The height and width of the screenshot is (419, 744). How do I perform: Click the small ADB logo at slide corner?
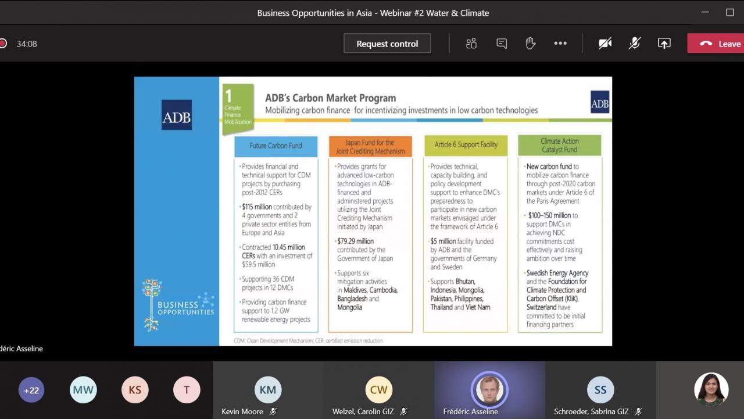click(600, 102)
